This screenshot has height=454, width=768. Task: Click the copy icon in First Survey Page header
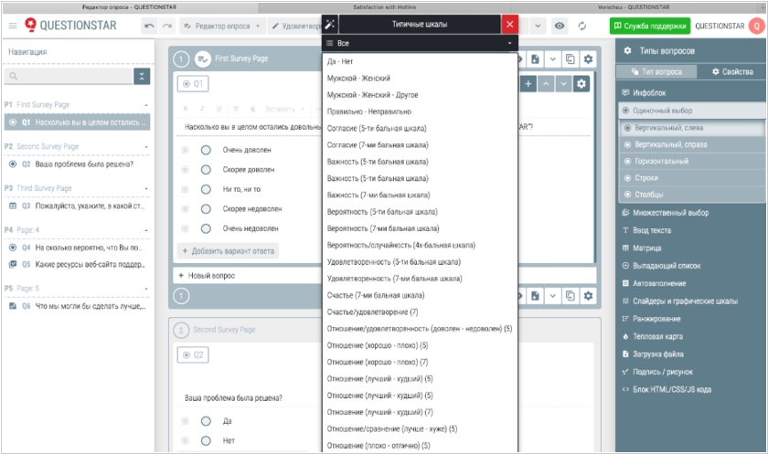tap(571, 59)
